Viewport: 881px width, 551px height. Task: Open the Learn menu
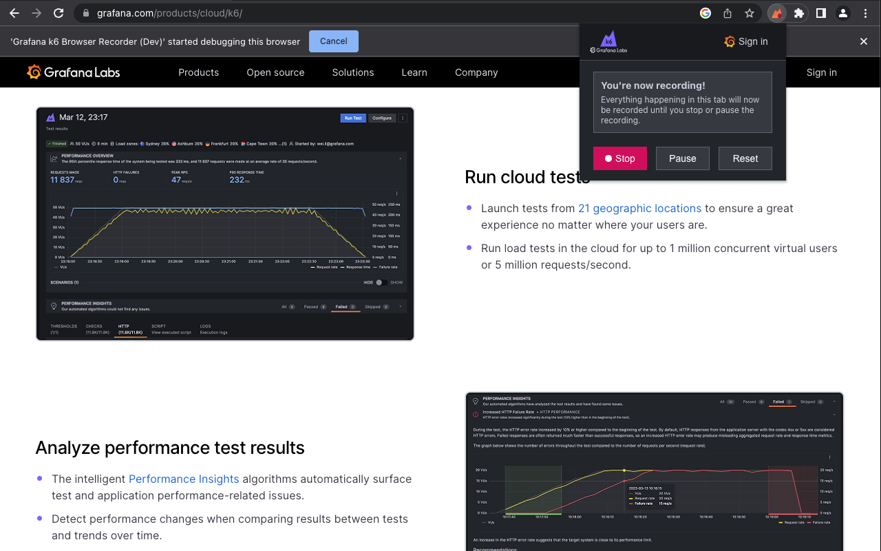coord(414,72)
